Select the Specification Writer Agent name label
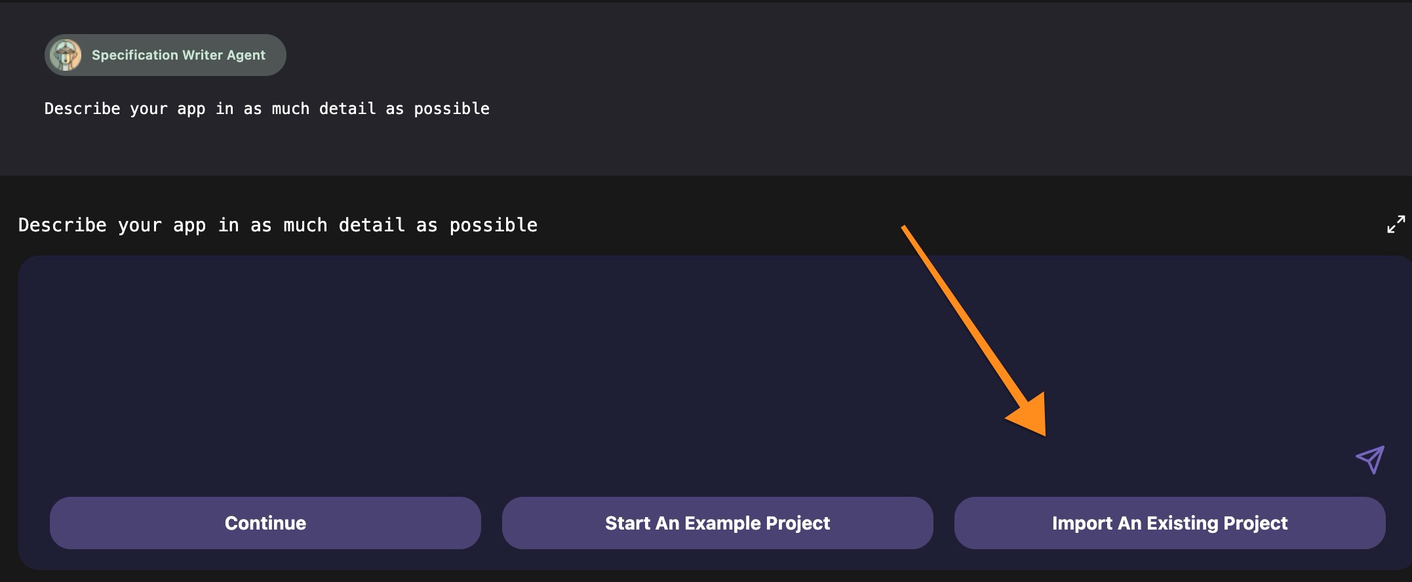Screen dimensions: 1412x582 178,55
